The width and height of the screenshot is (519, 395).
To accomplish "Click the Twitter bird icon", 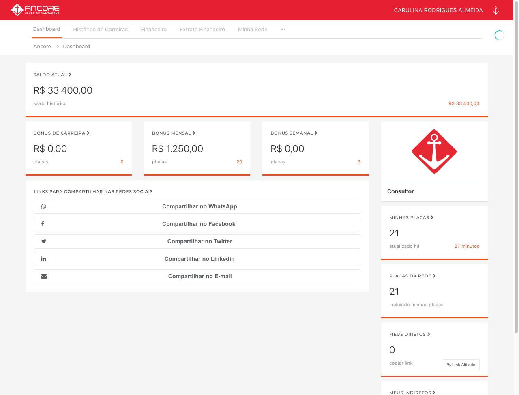I will point(44,241).
